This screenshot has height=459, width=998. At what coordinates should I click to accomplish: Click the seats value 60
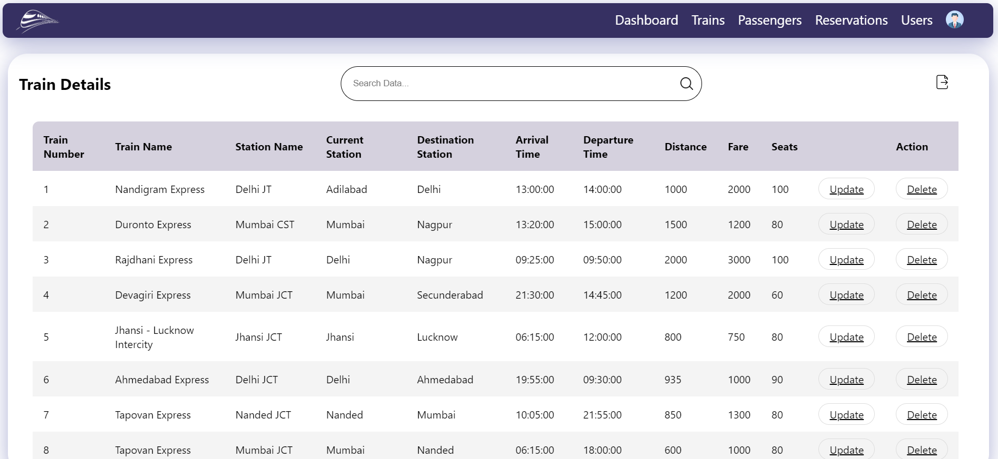click(x=777, y=295)
